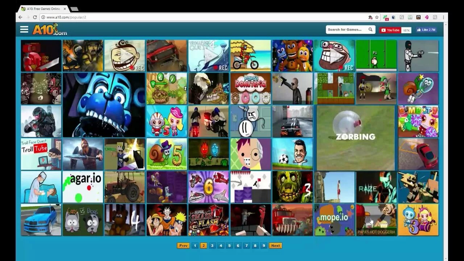The height and width of the screenshot is (261, 464).
Task: Open Papa's Hot Doggeria game tile
Action: tap(376, 220)
